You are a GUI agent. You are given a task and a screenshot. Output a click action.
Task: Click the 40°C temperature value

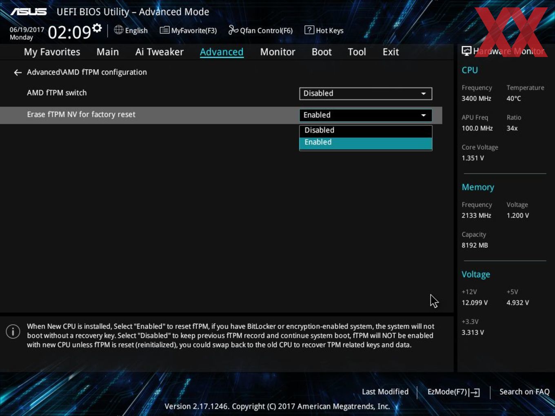click(514, 99)
